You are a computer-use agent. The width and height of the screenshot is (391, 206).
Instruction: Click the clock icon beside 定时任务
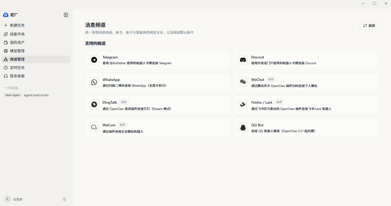tap(6, 68)
